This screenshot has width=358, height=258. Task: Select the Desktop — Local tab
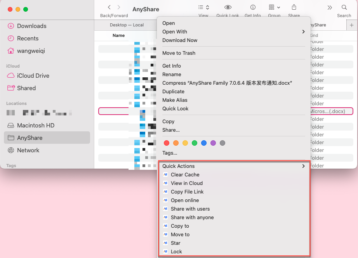click(127, 25)
